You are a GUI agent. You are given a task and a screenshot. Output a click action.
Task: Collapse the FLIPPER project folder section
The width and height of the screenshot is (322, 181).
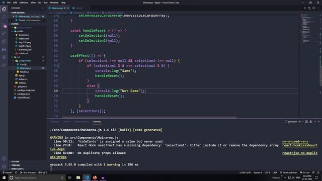click(28, 24)
